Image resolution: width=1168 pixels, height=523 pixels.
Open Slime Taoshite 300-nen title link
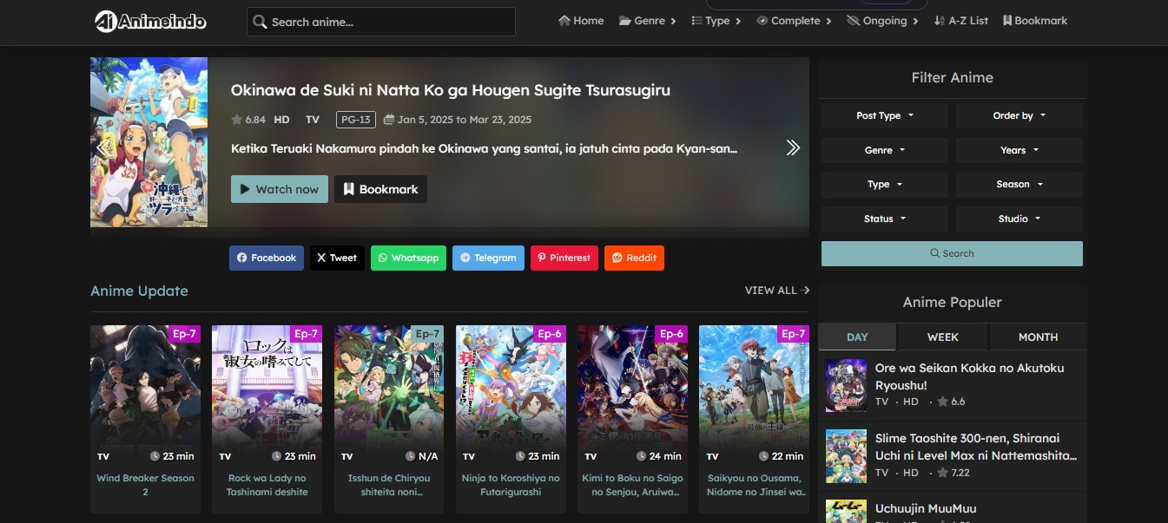click(976, 447)
